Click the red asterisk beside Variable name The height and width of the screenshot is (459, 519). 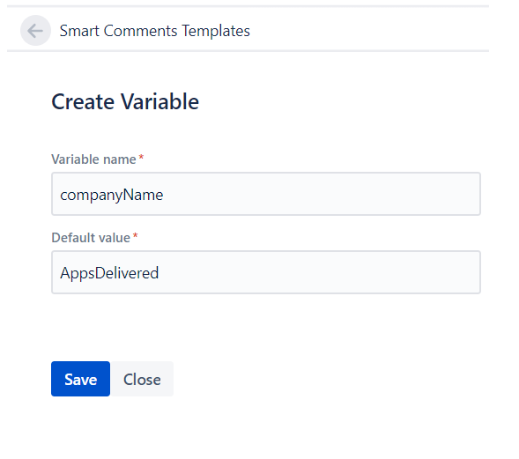click(141, 157)
